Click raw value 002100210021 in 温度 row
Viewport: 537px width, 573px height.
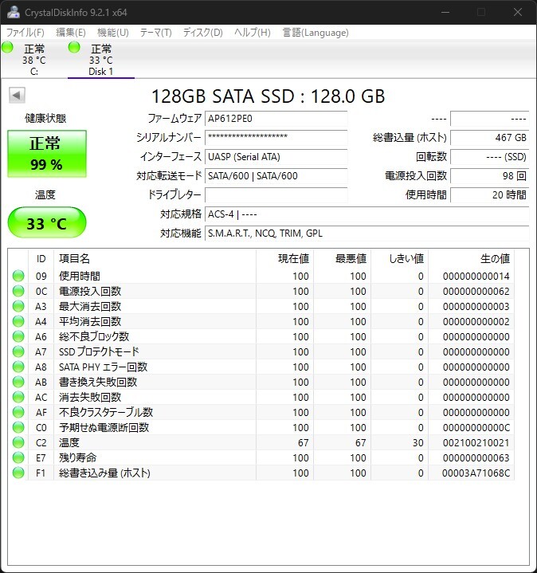[x=476, y=442]
